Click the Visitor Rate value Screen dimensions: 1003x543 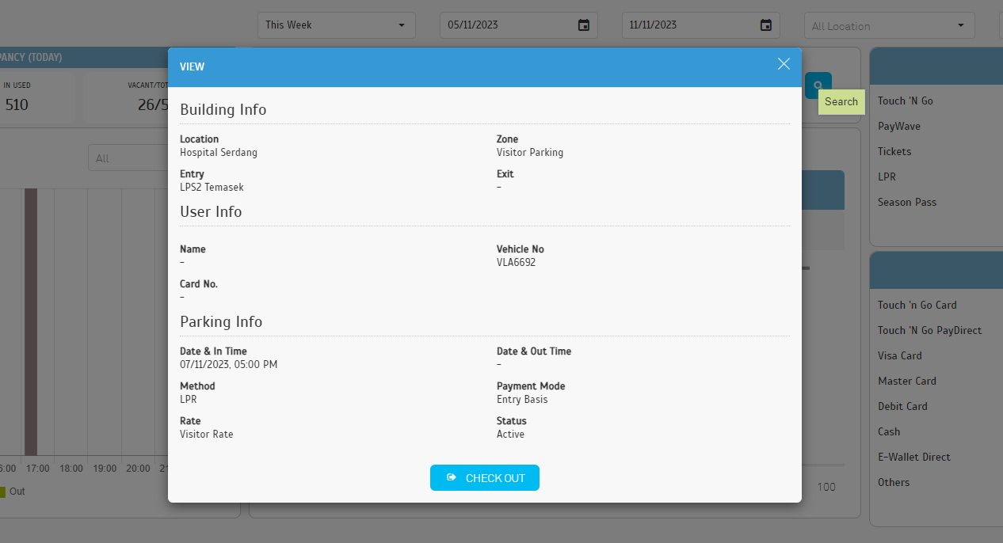click(207, 434)
